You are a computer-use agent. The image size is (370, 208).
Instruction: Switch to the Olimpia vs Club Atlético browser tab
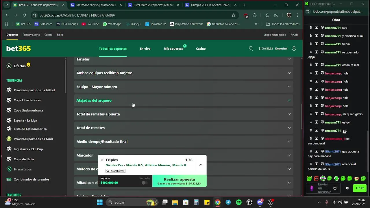tap(211, 5)
